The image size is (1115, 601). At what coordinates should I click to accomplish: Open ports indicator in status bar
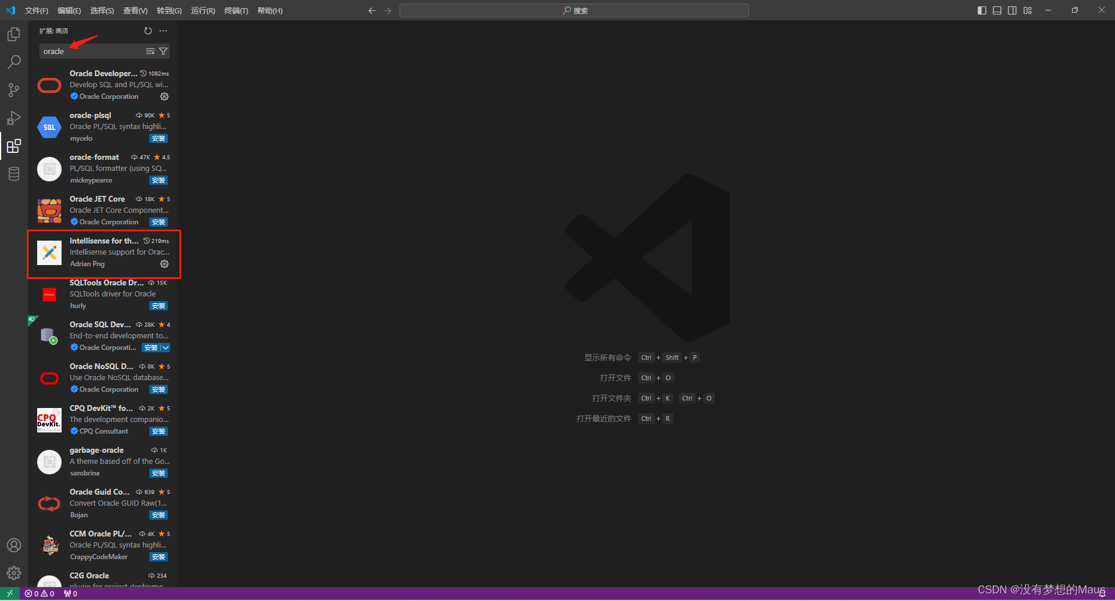click(x=70, y=593)
